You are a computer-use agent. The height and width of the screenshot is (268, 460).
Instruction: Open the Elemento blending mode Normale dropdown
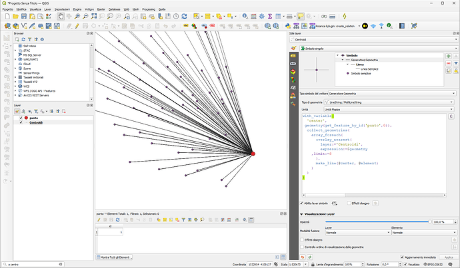[x=425, y=233]
